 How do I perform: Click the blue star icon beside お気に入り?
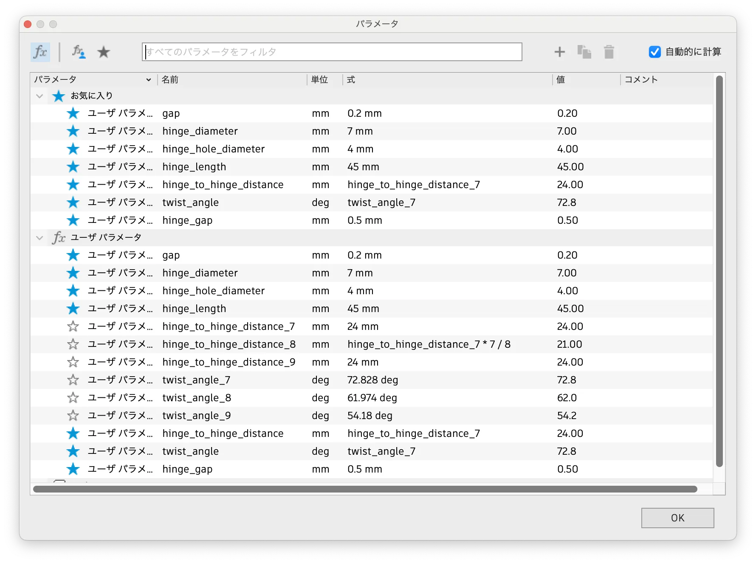coord(59,96)
